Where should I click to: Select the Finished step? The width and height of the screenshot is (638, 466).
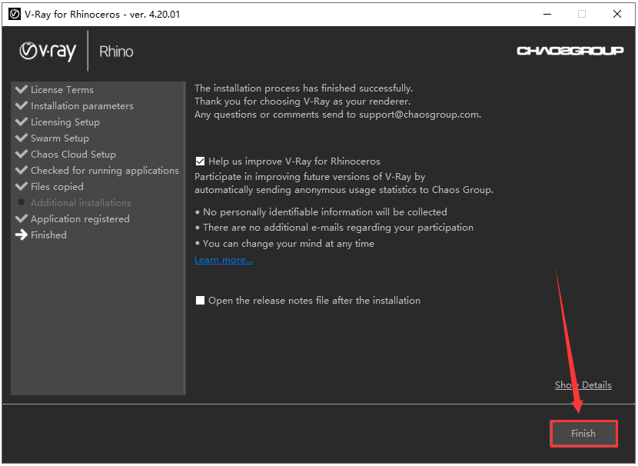(x=48, y=235)
